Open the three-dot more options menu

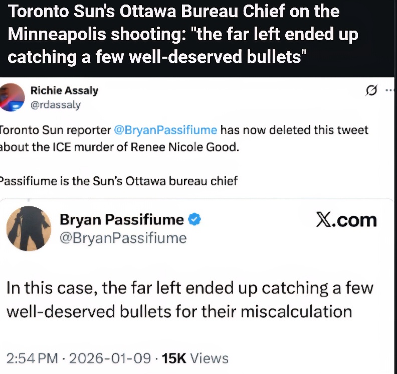(x=389, y=90)
